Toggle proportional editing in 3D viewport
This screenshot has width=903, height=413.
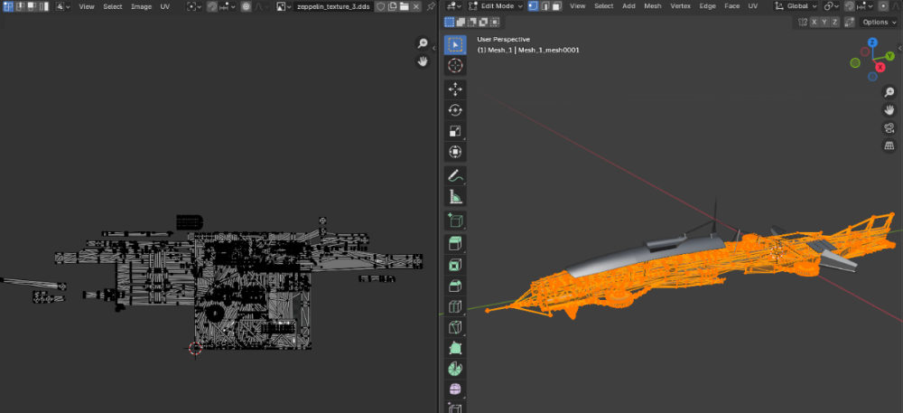(x=883, y=5)
